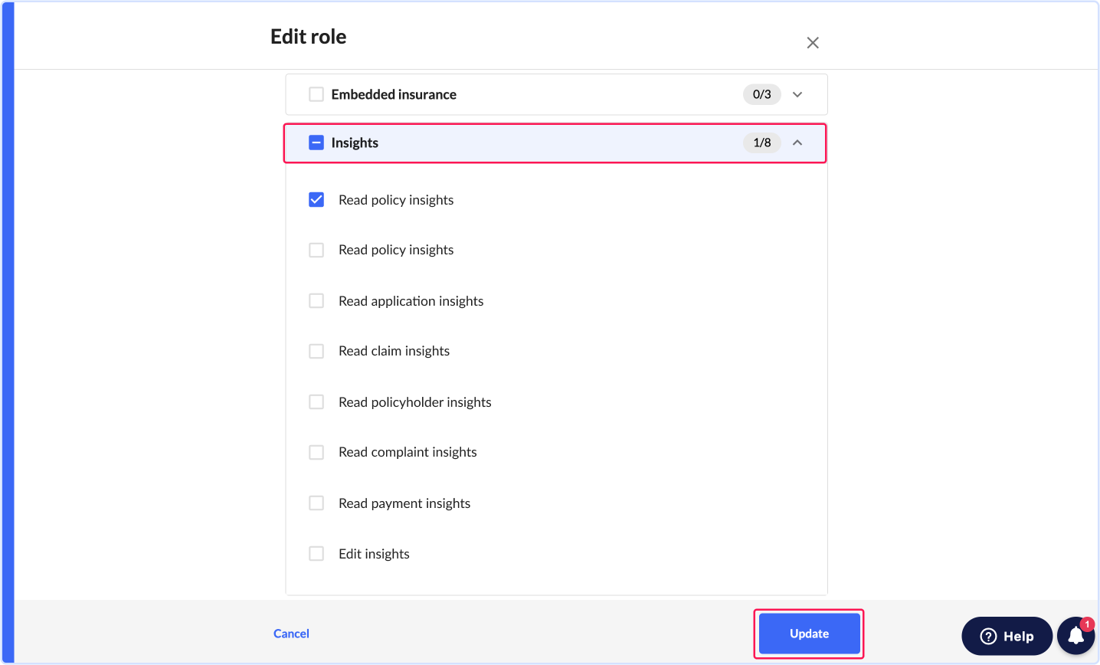Enable Read claim insights permission

[x=316, y=351]
